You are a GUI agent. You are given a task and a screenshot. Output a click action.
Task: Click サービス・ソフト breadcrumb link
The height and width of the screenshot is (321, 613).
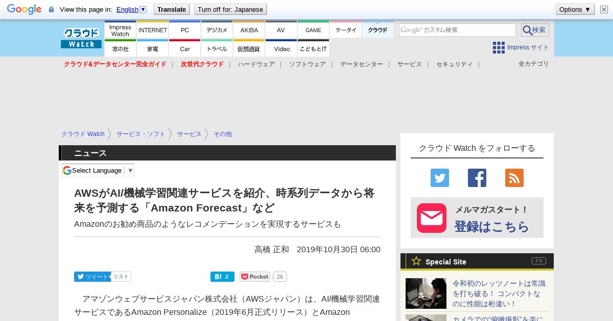click(x=141, y=134)
